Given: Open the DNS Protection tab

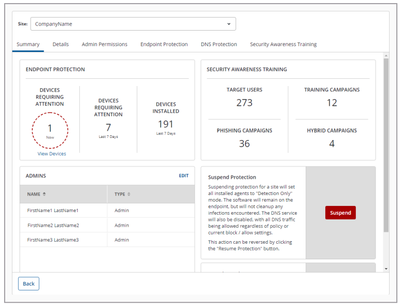Looking at the screenshot, I should tap(219, 44).
